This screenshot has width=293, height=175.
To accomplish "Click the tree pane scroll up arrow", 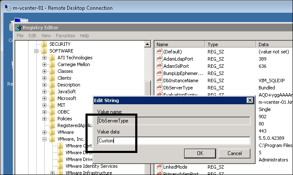I will click(x=148, y=44).
